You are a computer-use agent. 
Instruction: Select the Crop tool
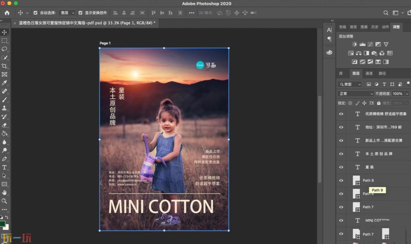pyautogui.click(x=4, y=66)
